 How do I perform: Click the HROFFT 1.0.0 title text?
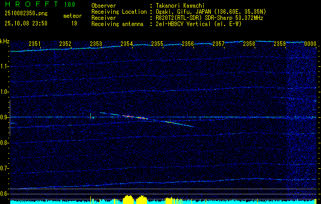40,4
